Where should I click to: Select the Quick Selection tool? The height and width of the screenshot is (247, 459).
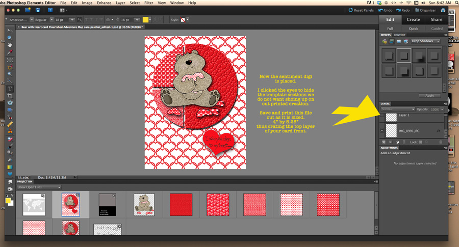click(10, 81)
